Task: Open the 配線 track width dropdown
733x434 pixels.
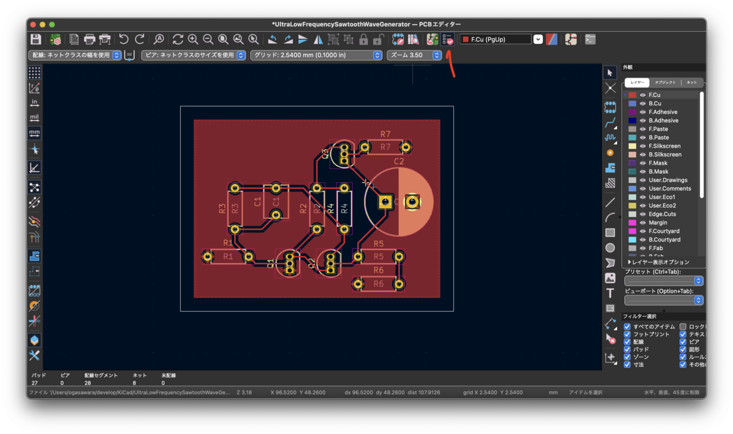Action: click(75, 55)
